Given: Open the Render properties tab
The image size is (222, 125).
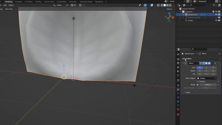Looking at the screenshot, I should [x=178, y=59].
